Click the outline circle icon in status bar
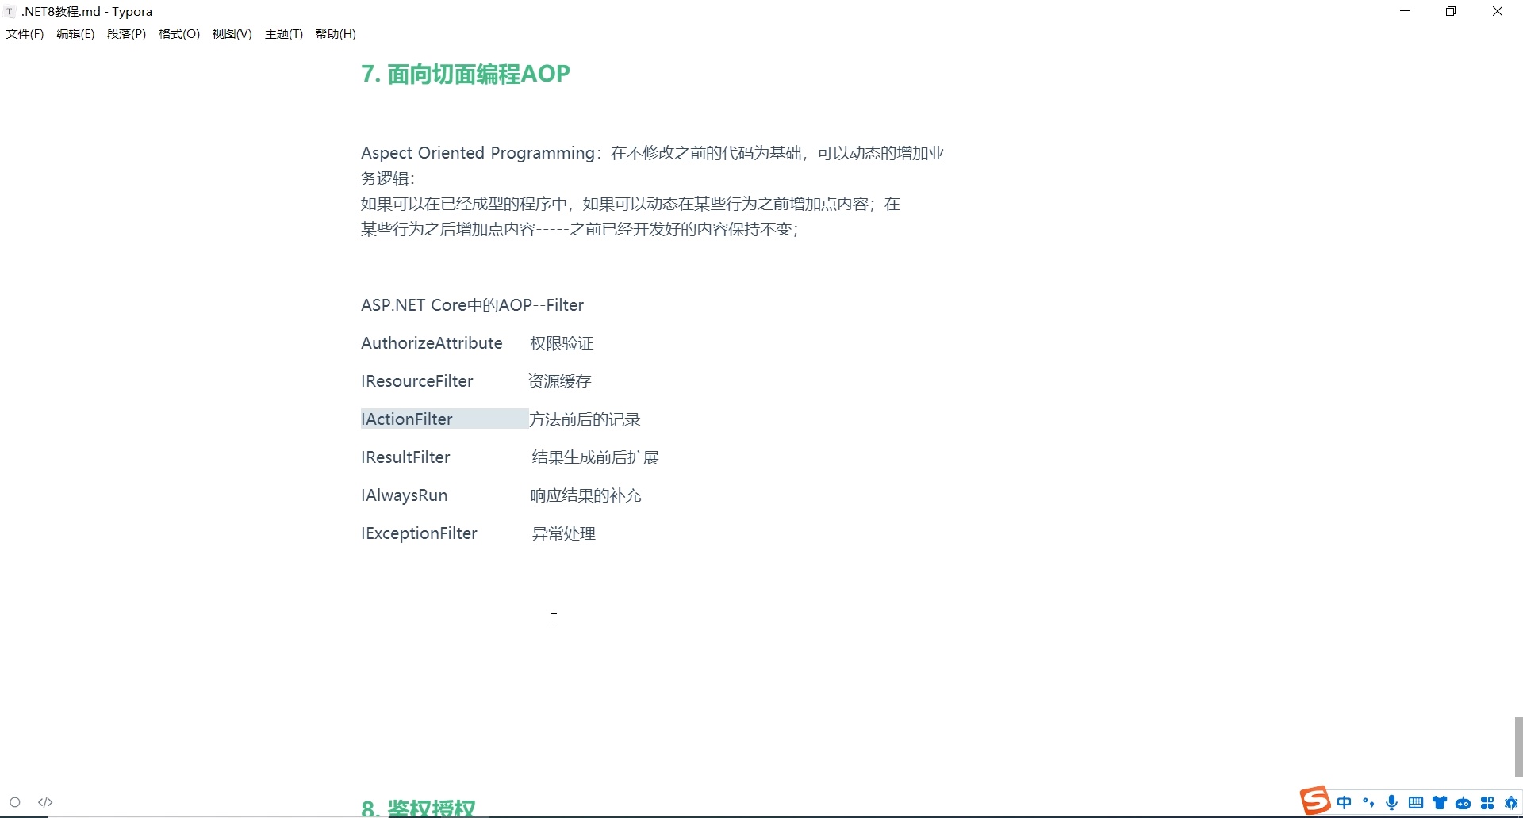The image size is (1523, 818). (15, 802)
